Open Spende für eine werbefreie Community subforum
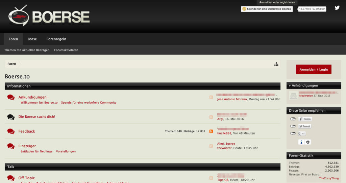Viewport: 346px width, 183px height. coord(89,103)
